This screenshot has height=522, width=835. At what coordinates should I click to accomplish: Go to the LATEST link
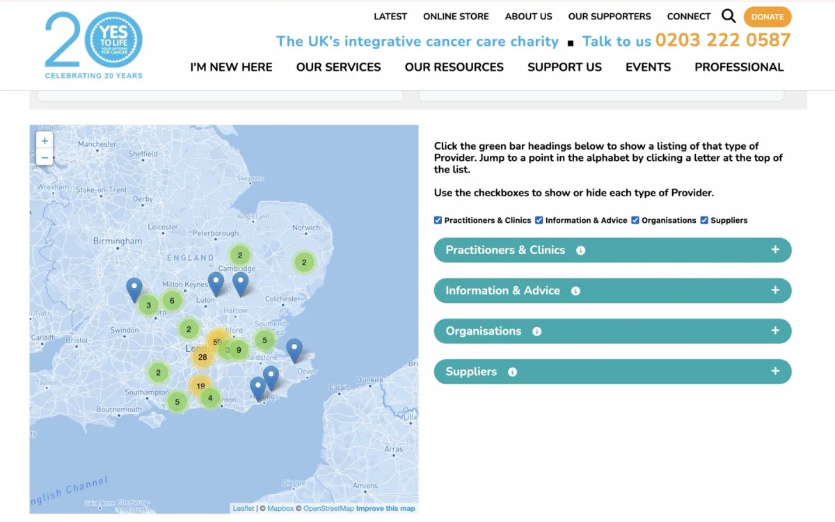(390, 17)
